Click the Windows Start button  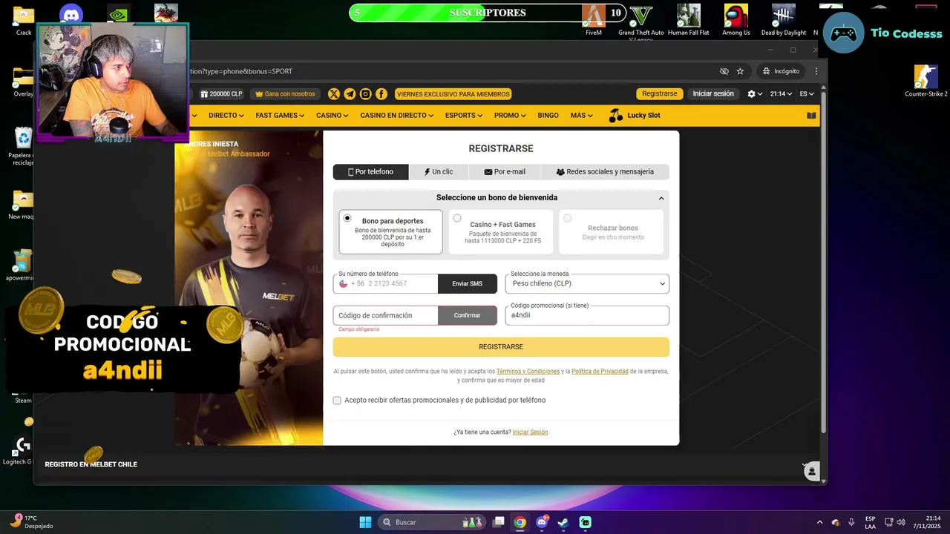tap(365, 522)
